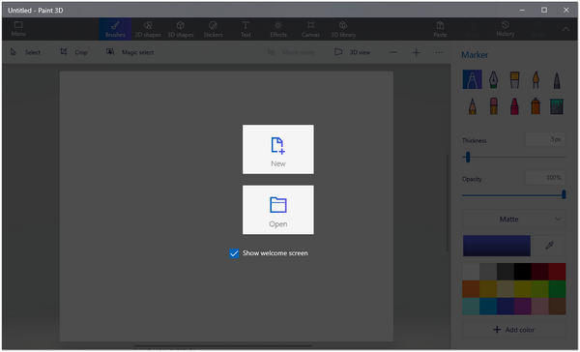The image size is (580, 352).
Task: Click the Opacity value field
Action: point(545,178)
